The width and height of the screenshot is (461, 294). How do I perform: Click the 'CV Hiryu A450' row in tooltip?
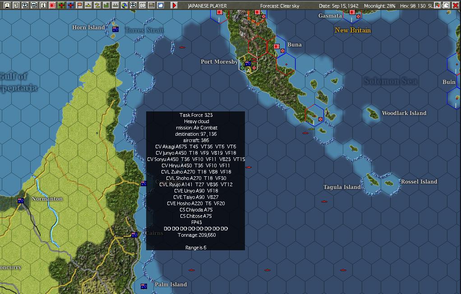coord(196,165)
